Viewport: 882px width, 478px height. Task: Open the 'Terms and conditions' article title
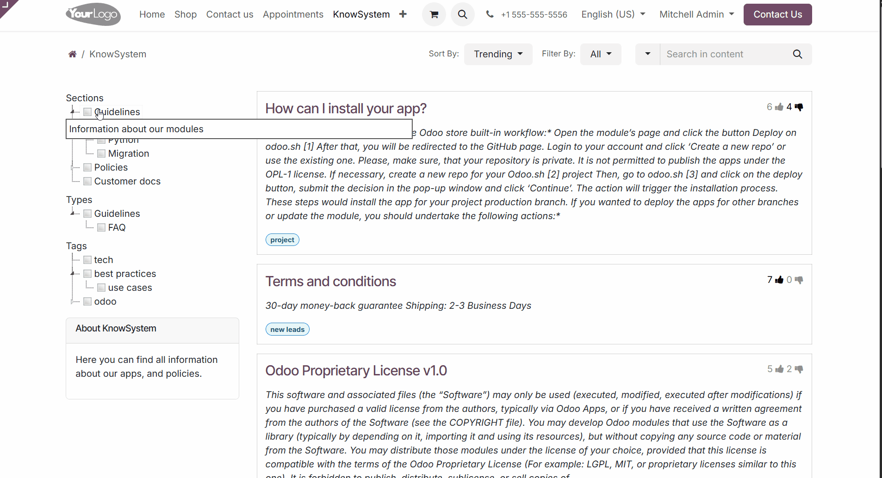click(330, 281)
